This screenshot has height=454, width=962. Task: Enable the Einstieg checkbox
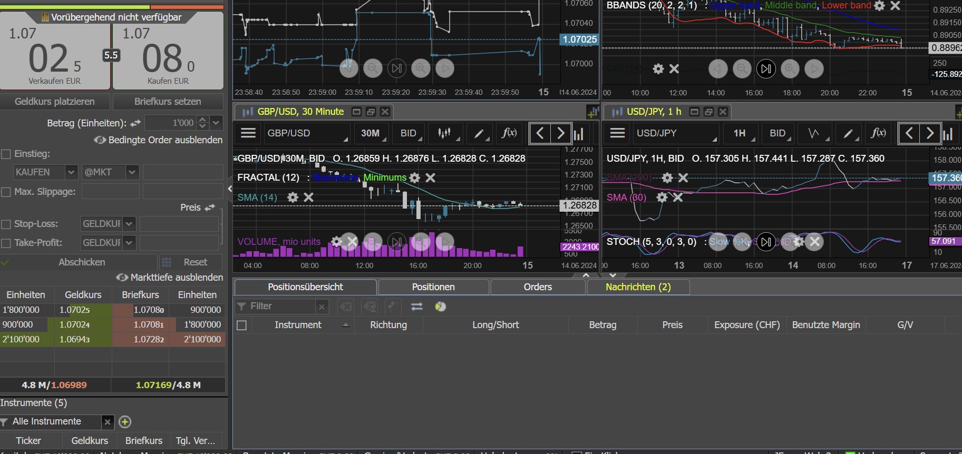(6, 154)
